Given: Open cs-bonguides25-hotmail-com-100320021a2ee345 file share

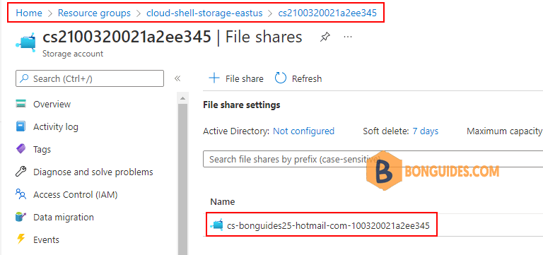Looking at the screenshot, I should tap(328, 225).
